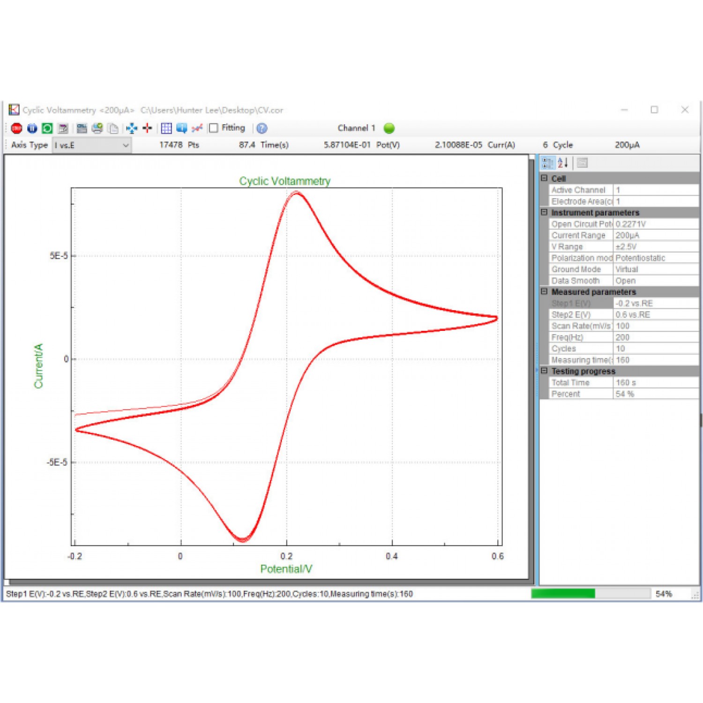Screen dimensions: 703x703
Task: Collapse the Cell section
Action: point(544,179)
